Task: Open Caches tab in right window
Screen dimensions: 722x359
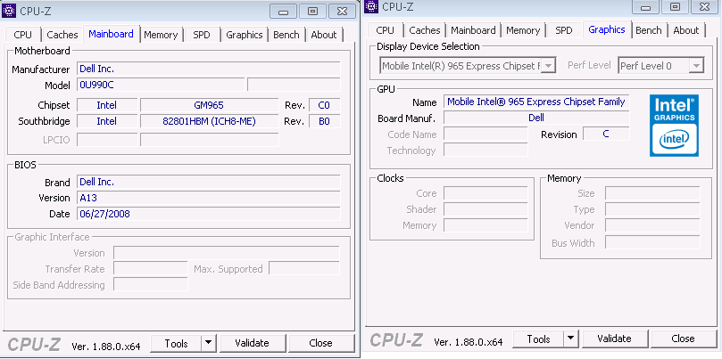Action: coord(425,30)
